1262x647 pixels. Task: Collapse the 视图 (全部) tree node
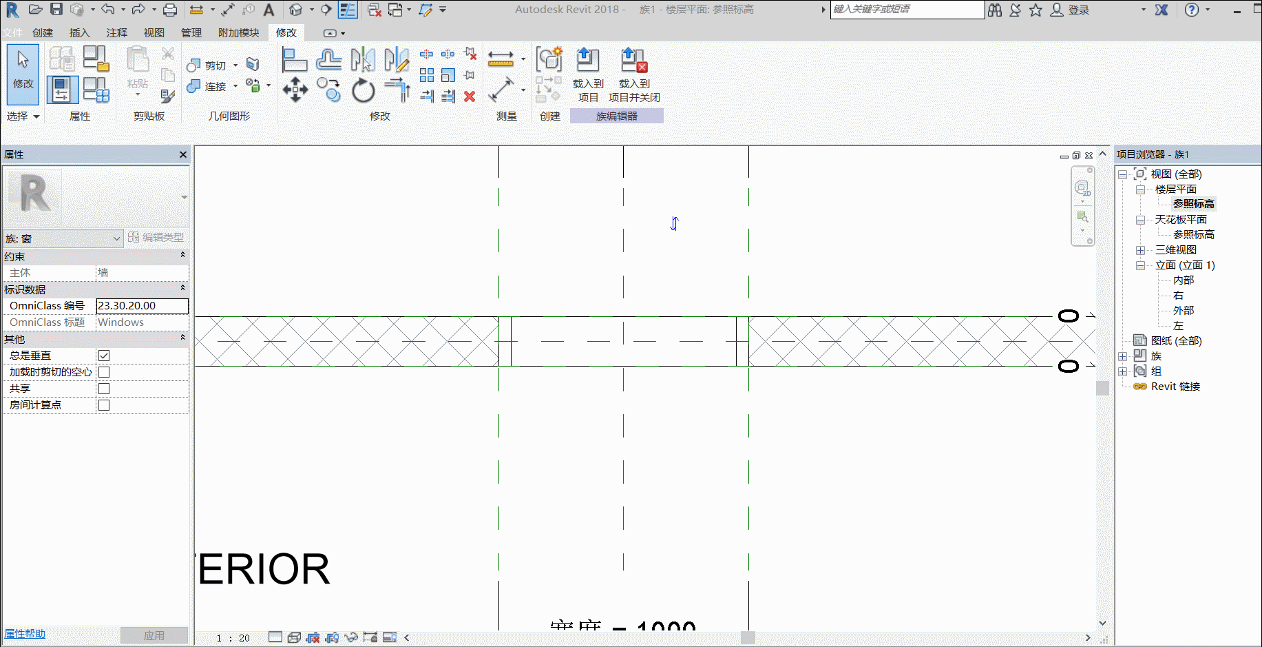pos(1122,174)
